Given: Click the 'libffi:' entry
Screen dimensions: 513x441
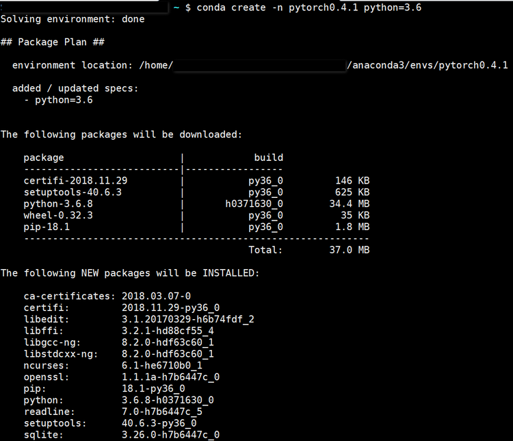Looking at the screenshot, I should pos(44,331).
